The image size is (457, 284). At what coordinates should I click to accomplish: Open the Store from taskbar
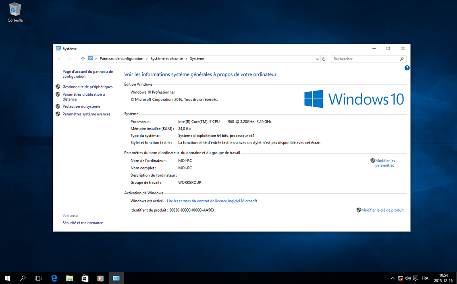pos(85,278)
